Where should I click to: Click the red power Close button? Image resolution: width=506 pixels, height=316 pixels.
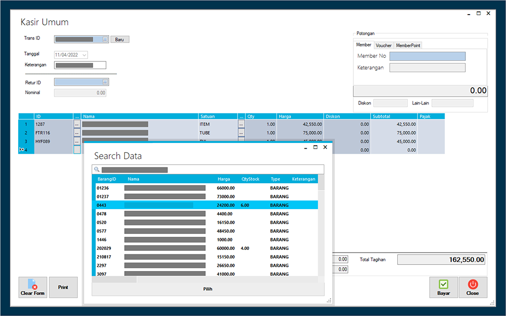pos(473,287)
